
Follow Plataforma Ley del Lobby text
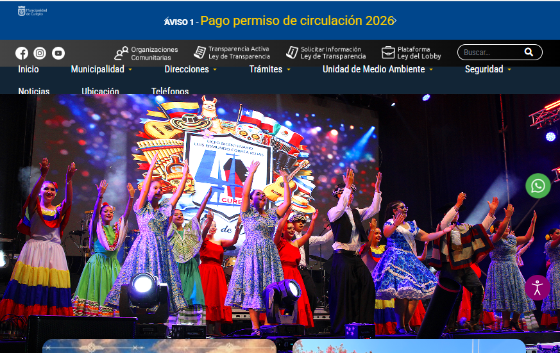point(420,53)
